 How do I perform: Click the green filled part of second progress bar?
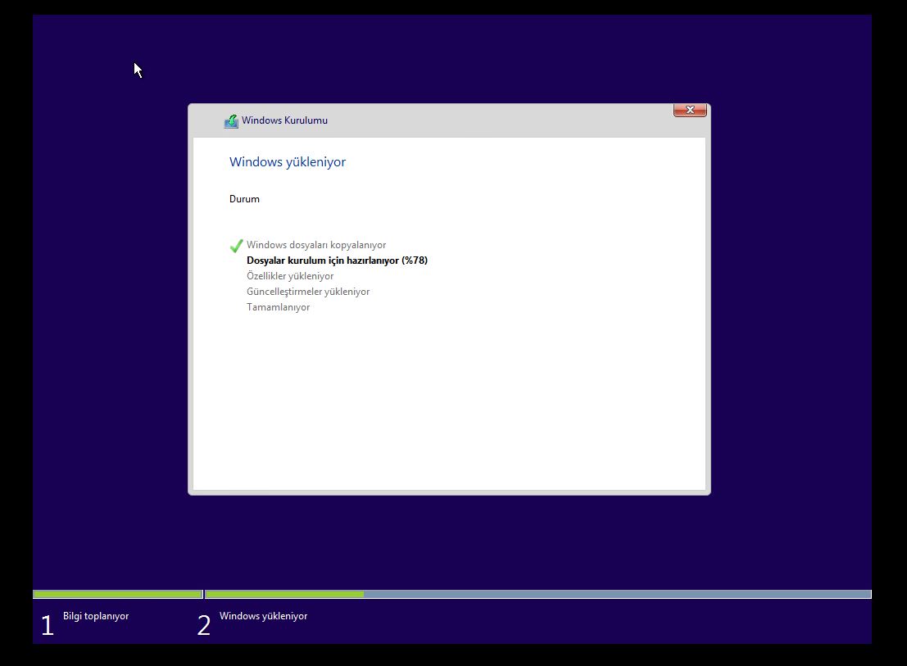coord(284,594)
